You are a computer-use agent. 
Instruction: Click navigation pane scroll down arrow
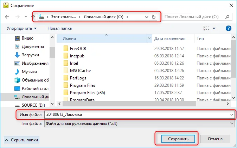(52, 104)
